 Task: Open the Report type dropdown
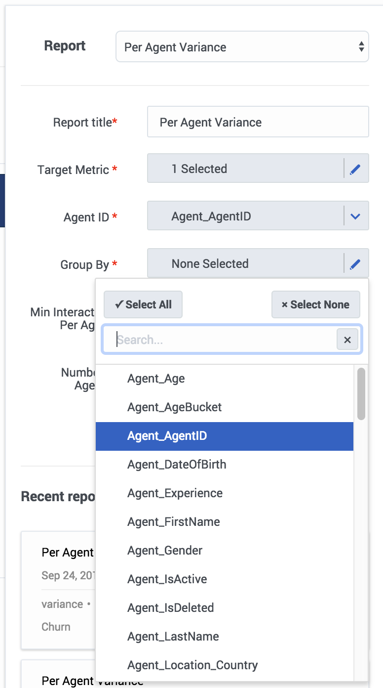(x=242, y=47)
